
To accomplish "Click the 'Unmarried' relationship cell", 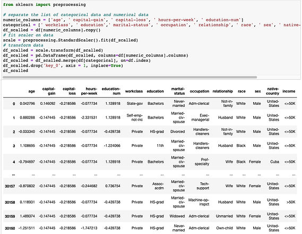I will pos(224,216).
